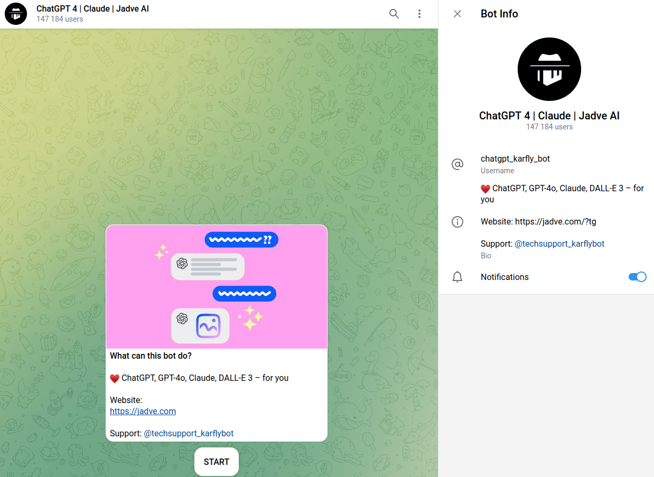The height and width of the screenshot is (477, 654).
Task: Open the large bot profile picture
Action: pyautogui.click(x=549, y=69)
